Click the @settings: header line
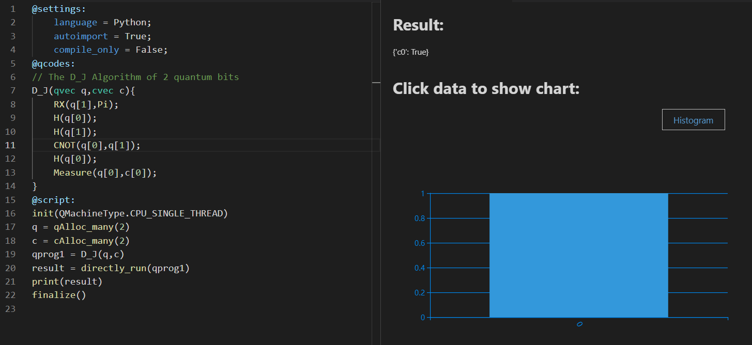The height and width of the screenshot is (345, 752). 59,9
